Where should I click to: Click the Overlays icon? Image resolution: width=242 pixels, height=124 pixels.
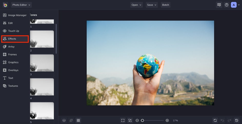[x=5, y=70]
